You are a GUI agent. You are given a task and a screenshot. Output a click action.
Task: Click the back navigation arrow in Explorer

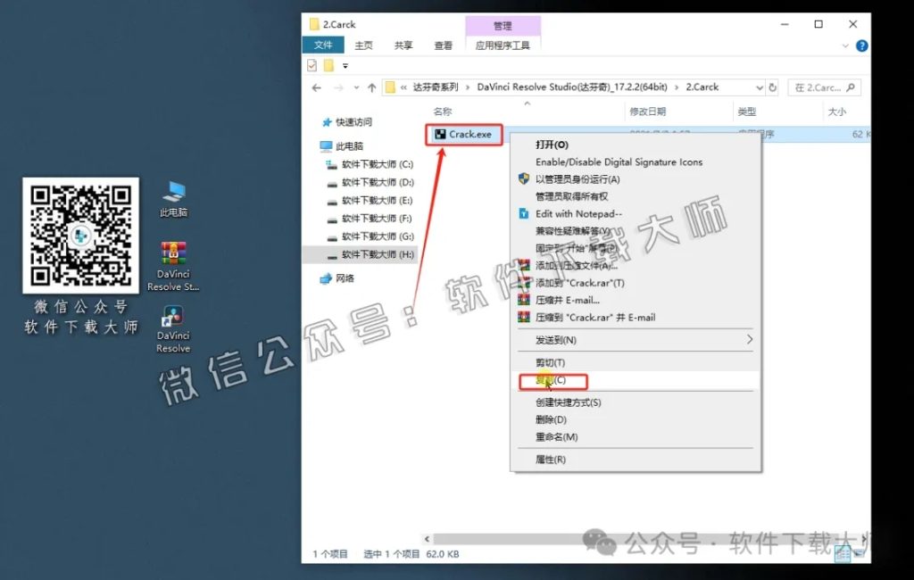coord(317,87)
